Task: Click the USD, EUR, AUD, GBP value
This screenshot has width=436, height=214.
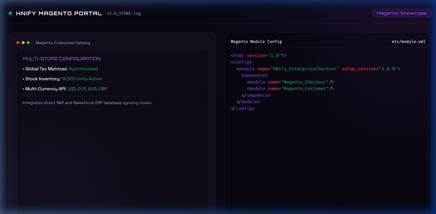Action: coord(87,89)
